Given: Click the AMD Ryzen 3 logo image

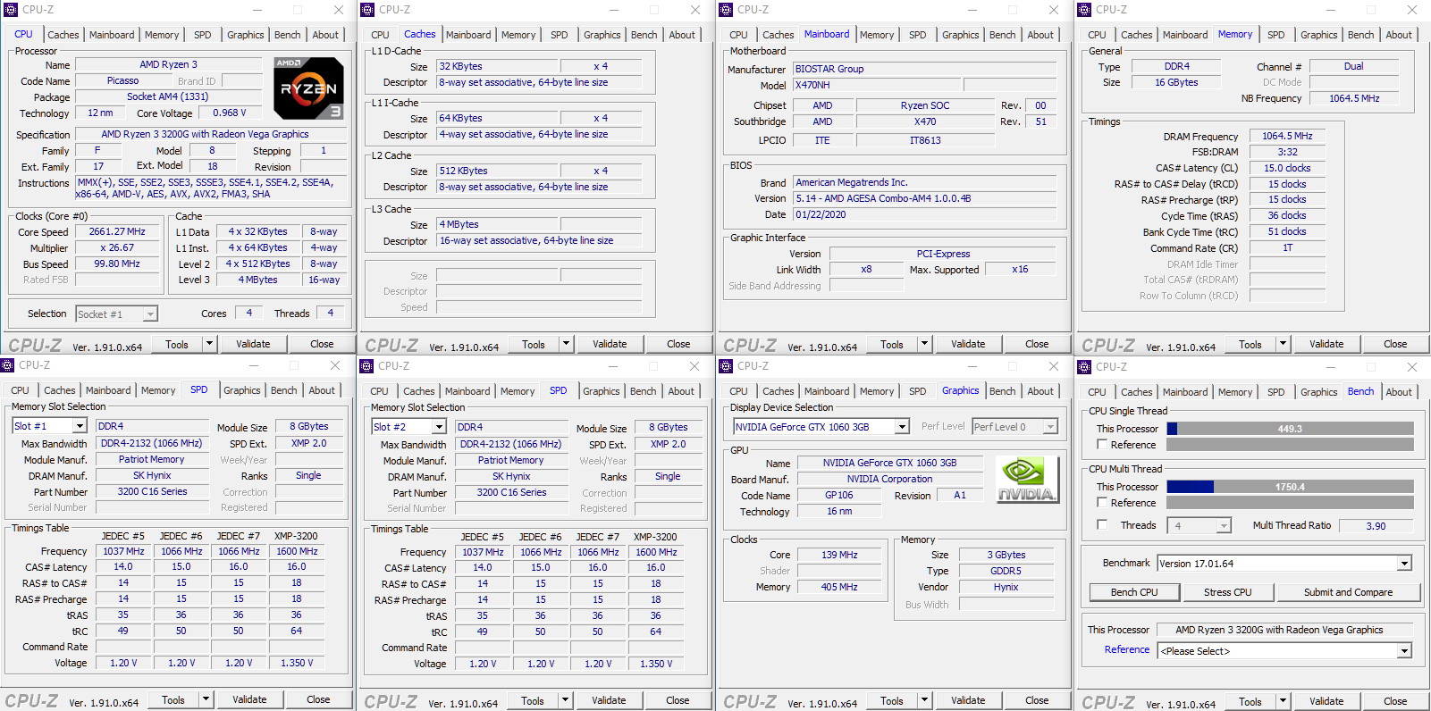Looking at the screenshot, I should click(x=308, y=88).
